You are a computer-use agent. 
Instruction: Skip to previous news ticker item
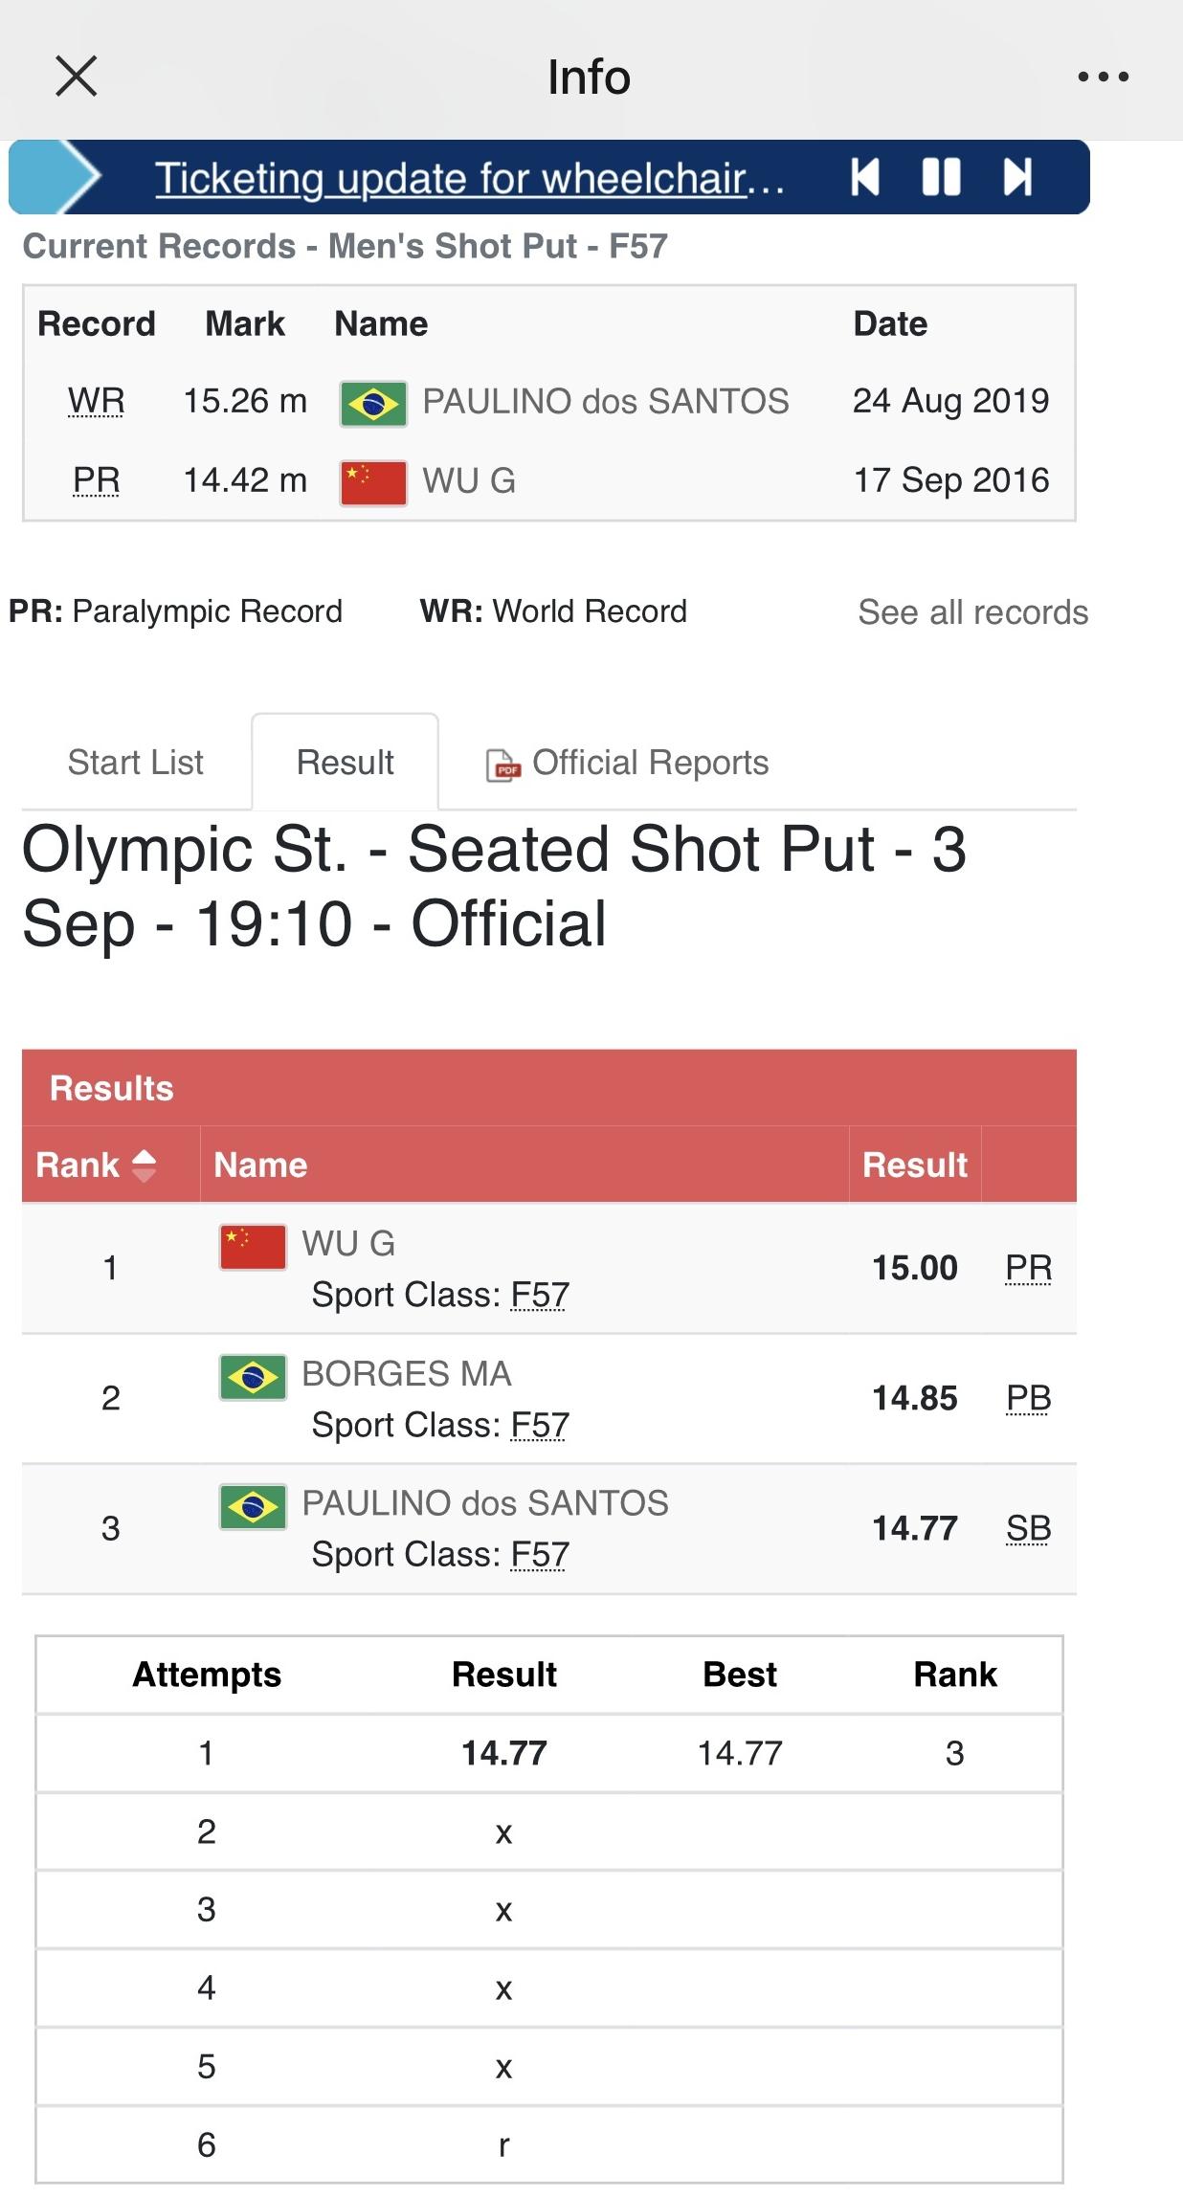(x=864, y=177)
